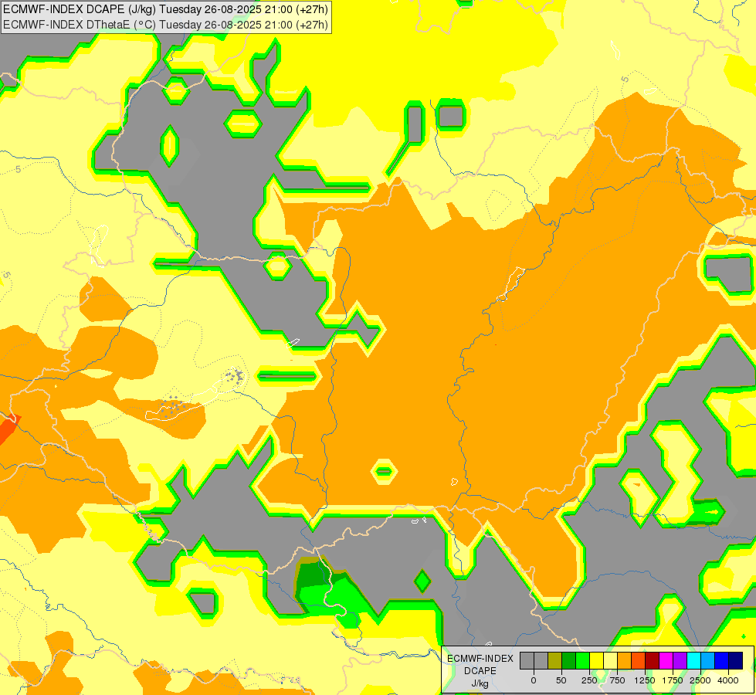This screenshot has width=756, height=695.
Task: Click the legend tick label "0"
Action: 534,680
